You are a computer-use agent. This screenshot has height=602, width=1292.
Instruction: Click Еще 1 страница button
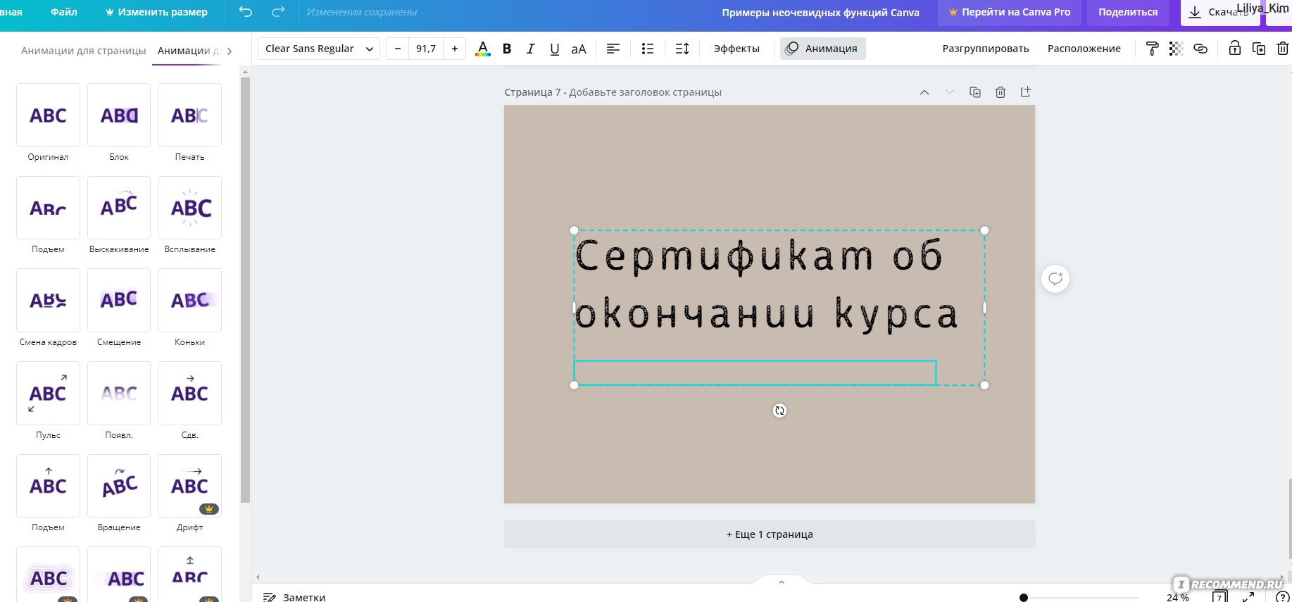770,534
